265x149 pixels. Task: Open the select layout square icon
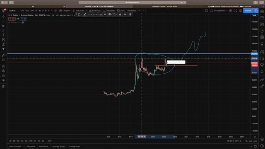point(207,11)
